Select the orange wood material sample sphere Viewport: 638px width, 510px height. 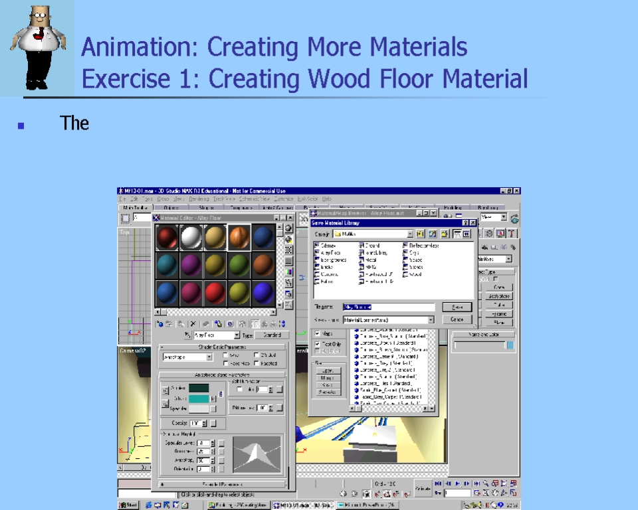[239, 237]
